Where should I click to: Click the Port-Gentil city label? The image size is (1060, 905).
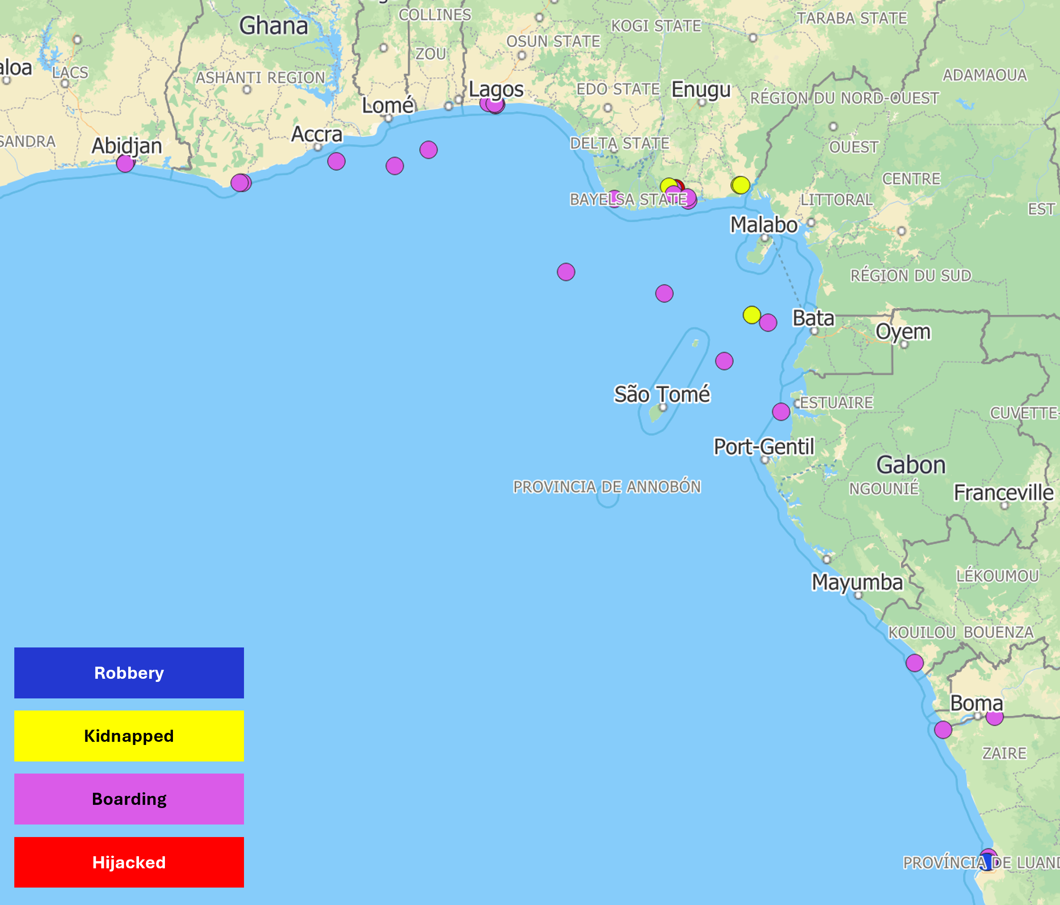pyautogui.click(x=764, y=447)
